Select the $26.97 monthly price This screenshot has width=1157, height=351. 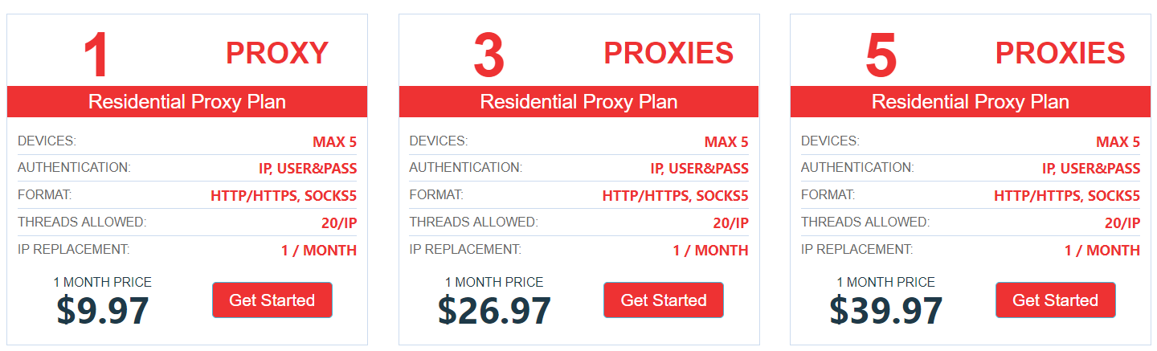[494, 311]
